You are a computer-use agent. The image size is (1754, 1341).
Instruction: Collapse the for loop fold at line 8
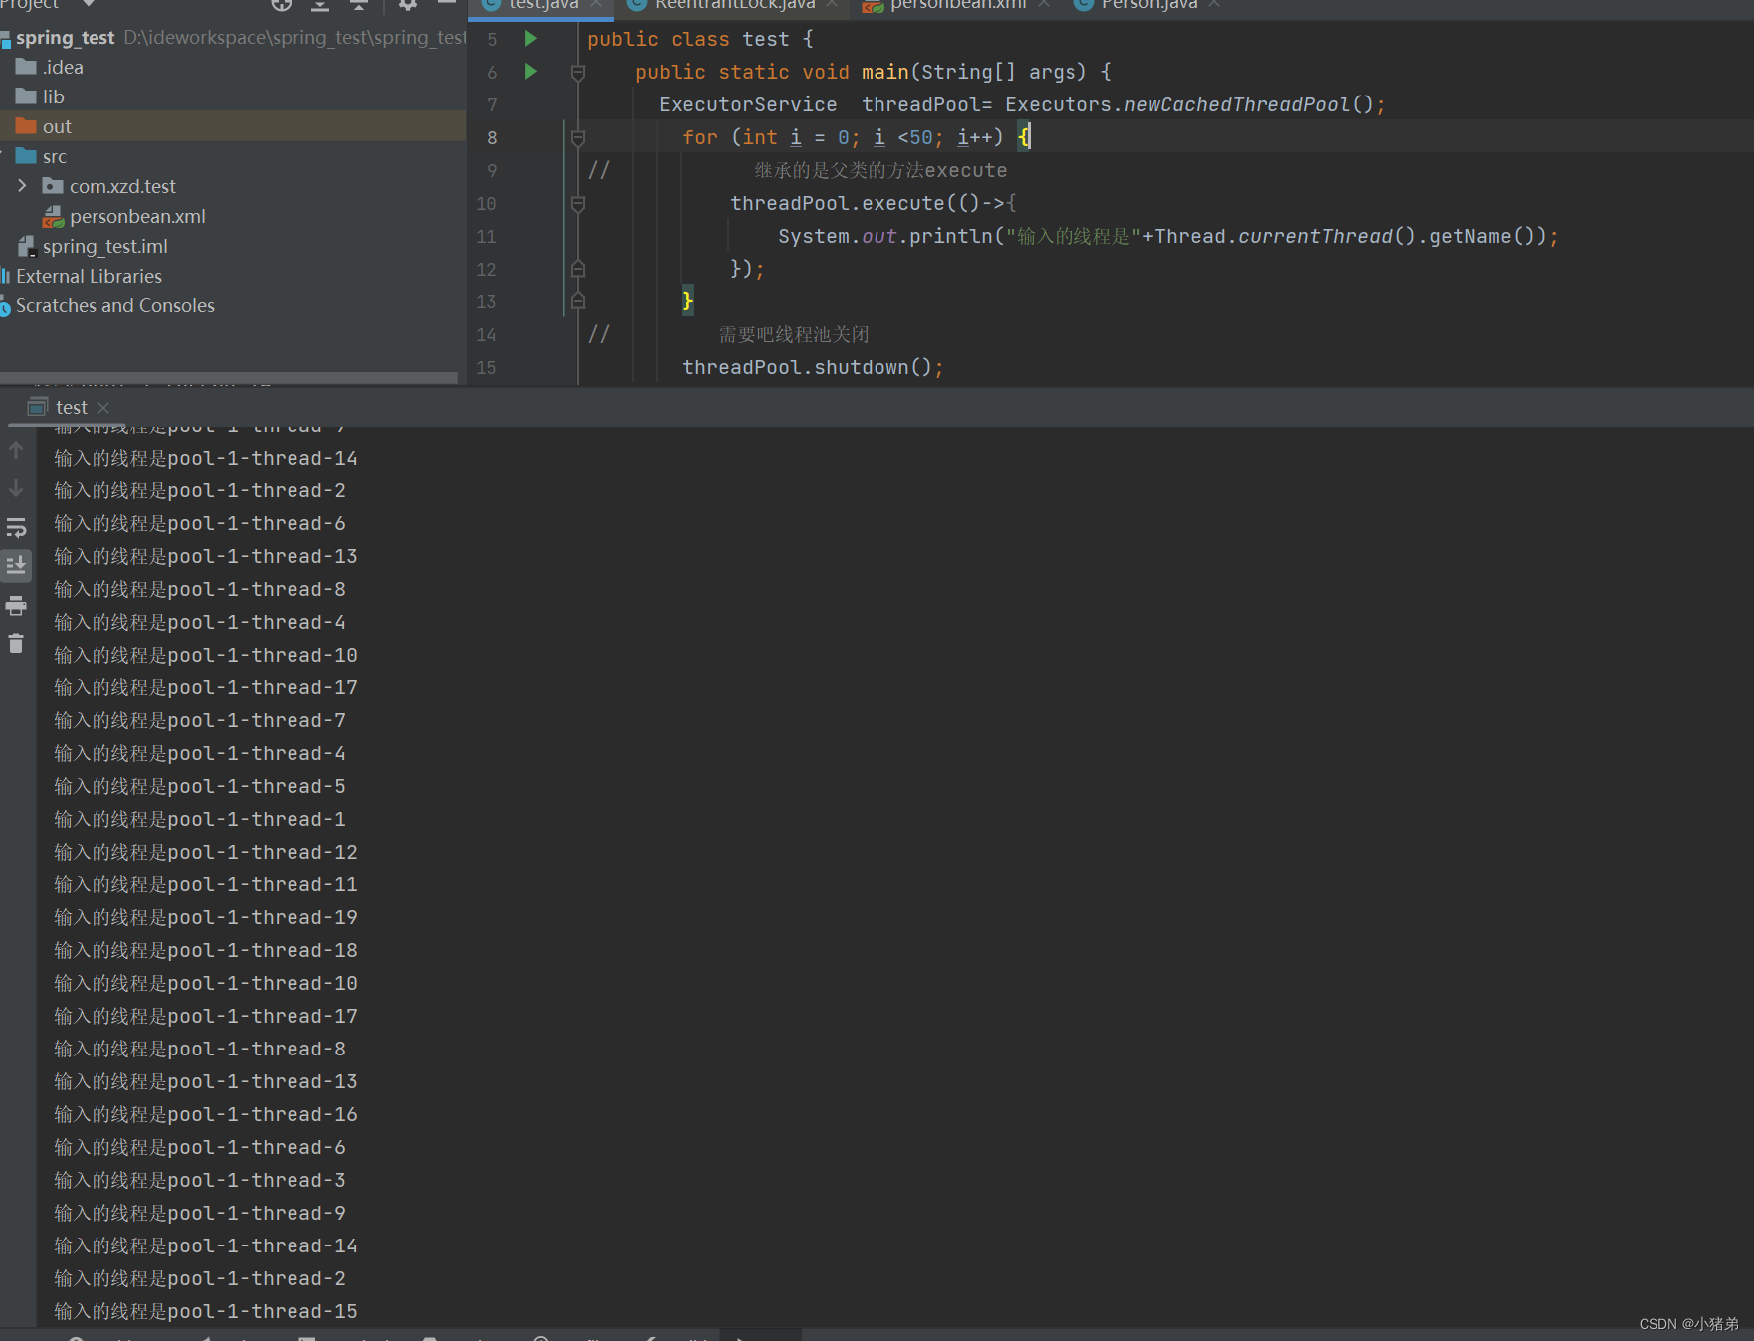point(578,137)
